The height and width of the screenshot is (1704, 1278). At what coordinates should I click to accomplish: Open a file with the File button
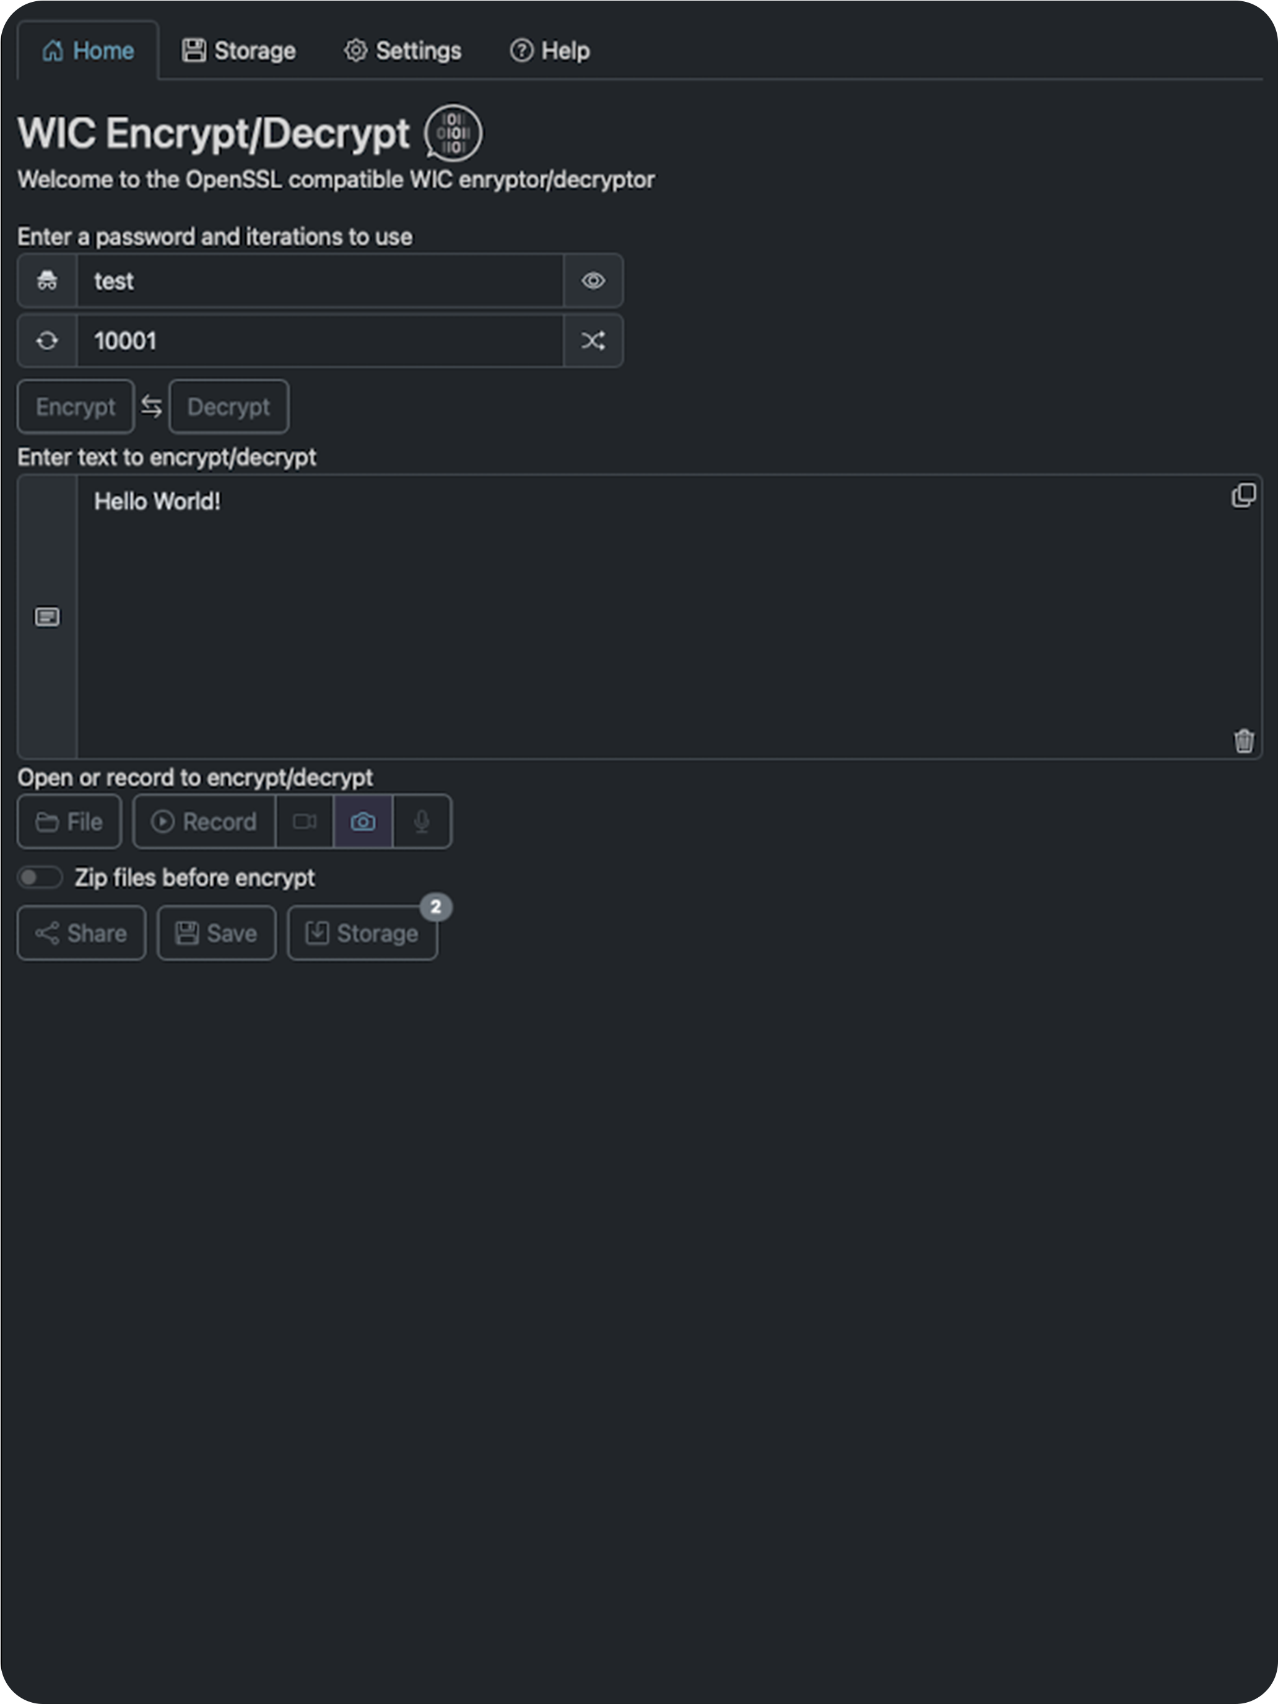coord(69,821)
